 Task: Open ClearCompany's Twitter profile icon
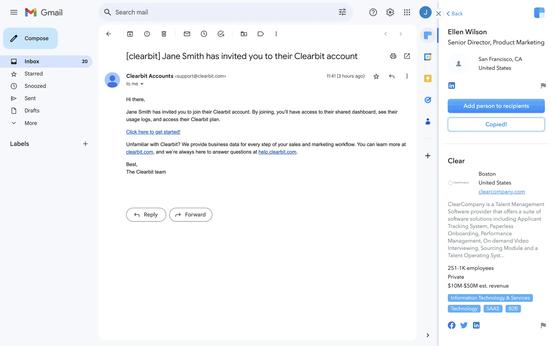[464, 325]
